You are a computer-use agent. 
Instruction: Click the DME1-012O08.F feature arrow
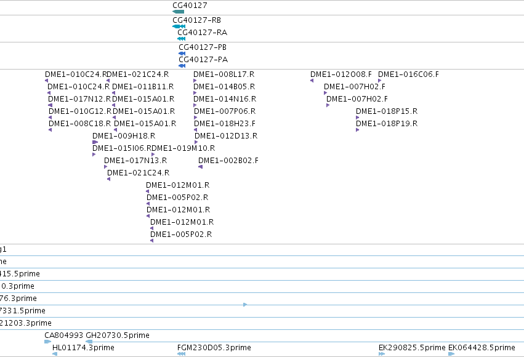coord(312,81)
